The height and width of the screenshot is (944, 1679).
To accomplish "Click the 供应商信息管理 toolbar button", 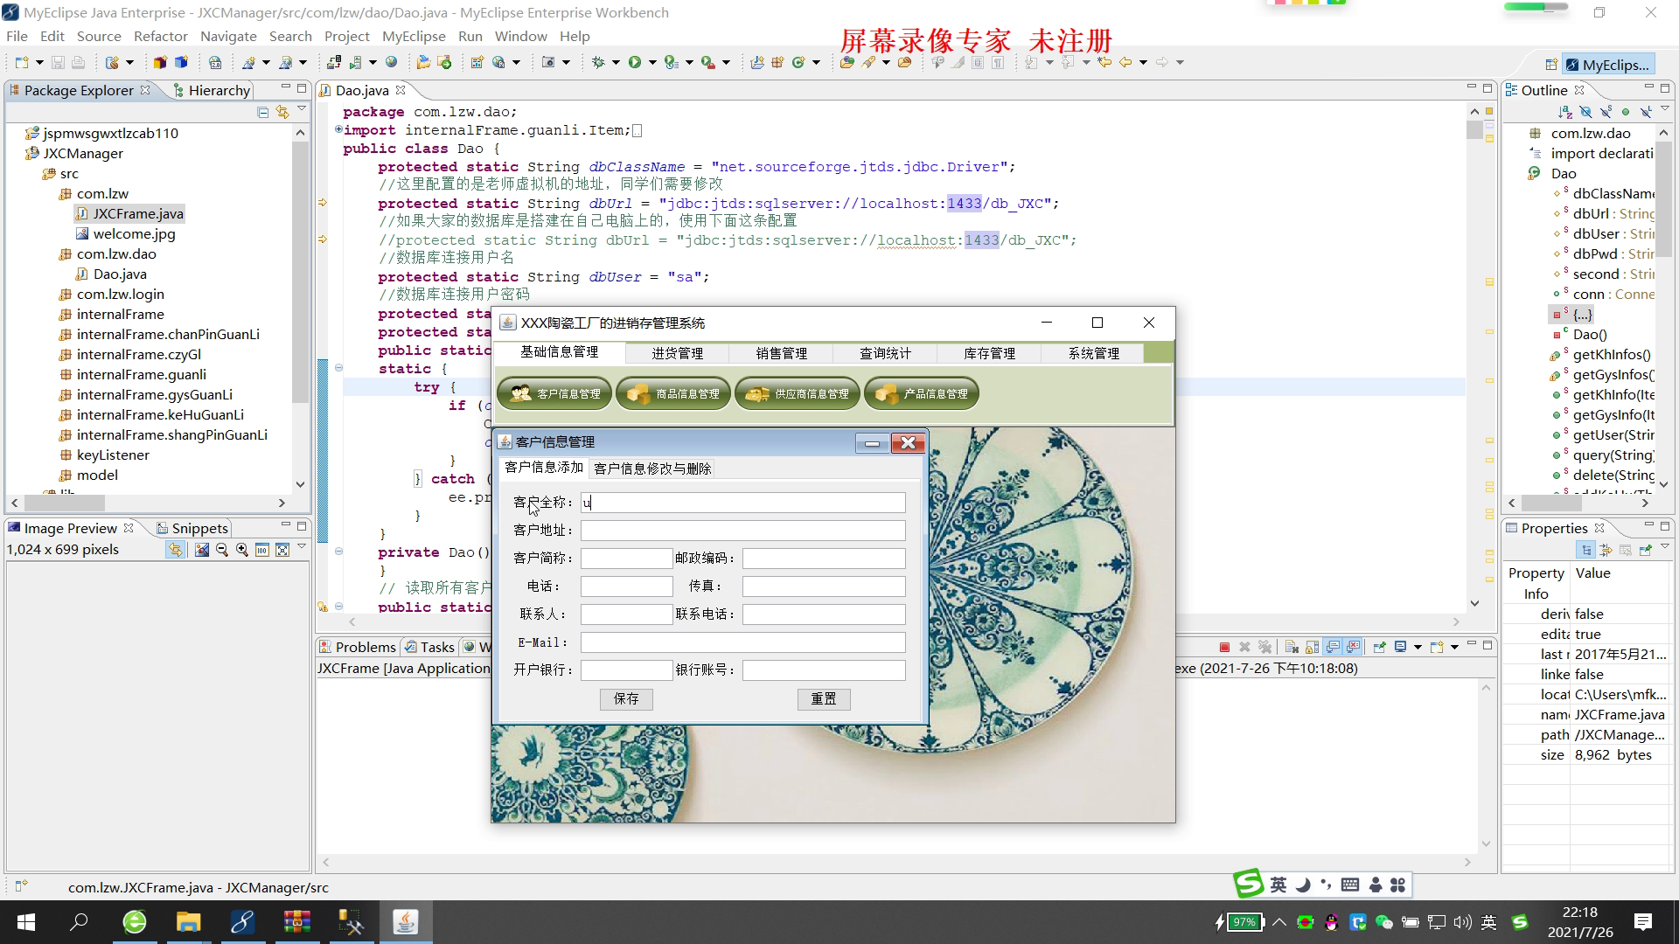I will (797, 394).
